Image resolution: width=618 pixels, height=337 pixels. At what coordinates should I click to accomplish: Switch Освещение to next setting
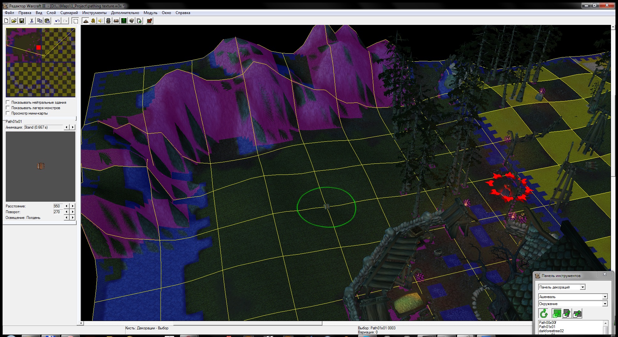[x=72, y=218]
